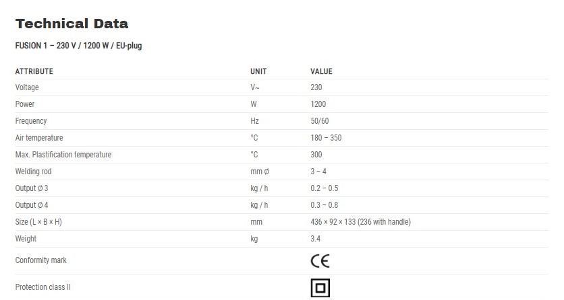Click the FUSION 1 – 230 V model subtitle
The width and height of the screenshot is (564, 300).
click(78, 46)
